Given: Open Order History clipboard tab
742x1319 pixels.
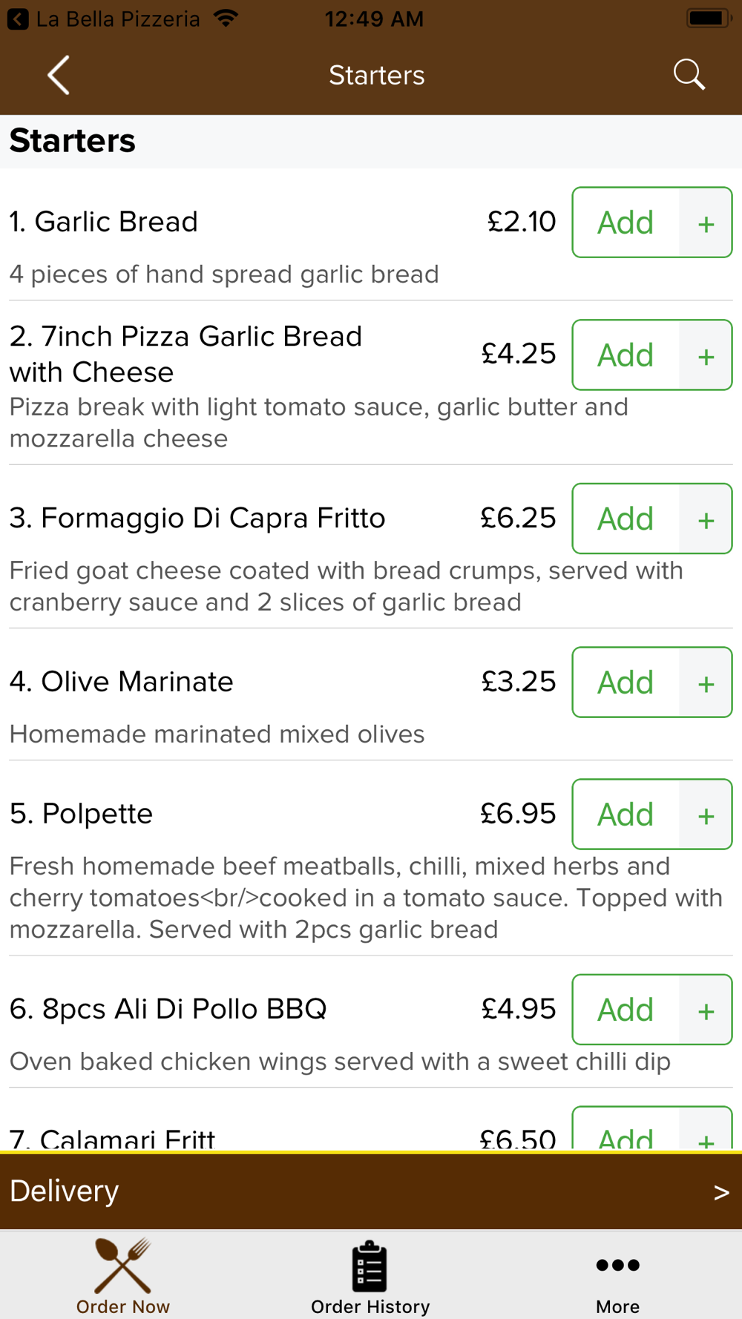Looking at the screenshot, I should (x=370, y=1276).
